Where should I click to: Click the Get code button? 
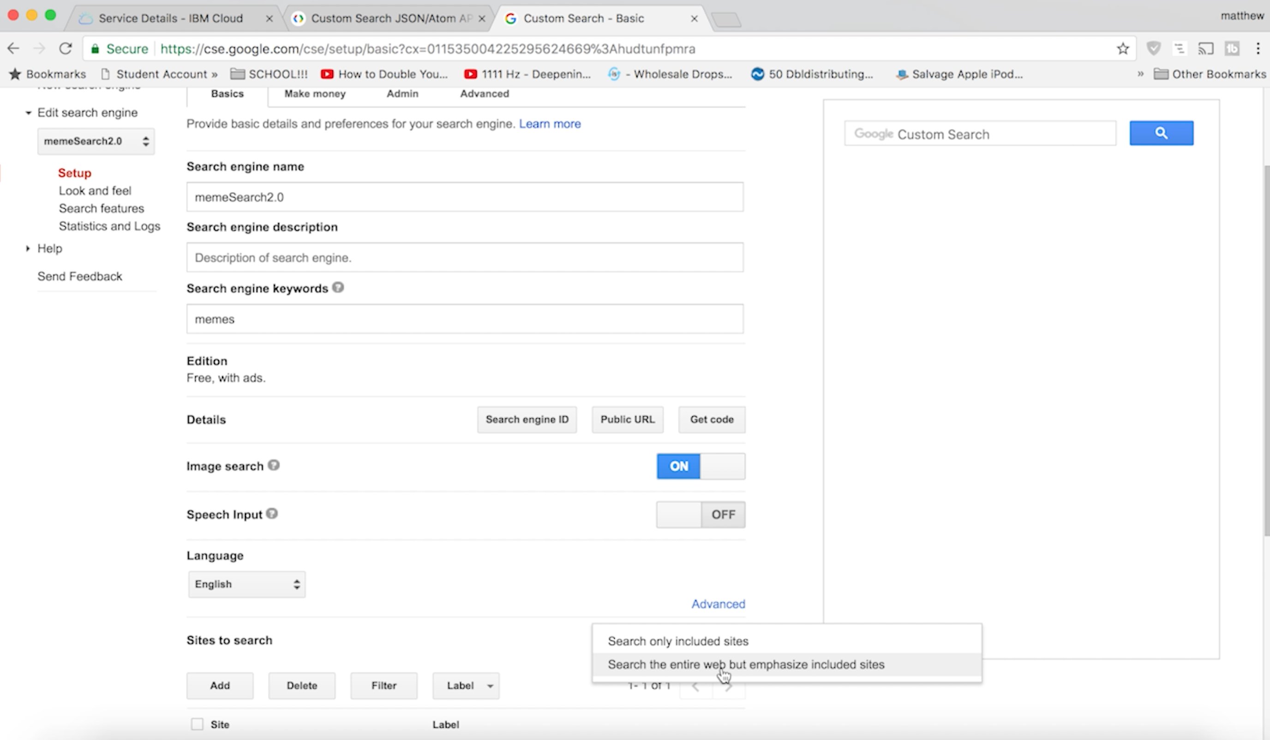click(x=711, y=419)
